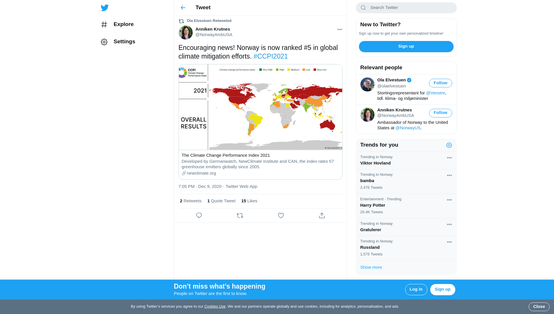Open the Explore hashtag menu item
554x314 pixels.
(117, 25)
